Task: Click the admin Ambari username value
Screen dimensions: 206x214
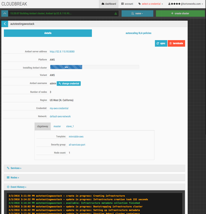Action: click(53, 83)
